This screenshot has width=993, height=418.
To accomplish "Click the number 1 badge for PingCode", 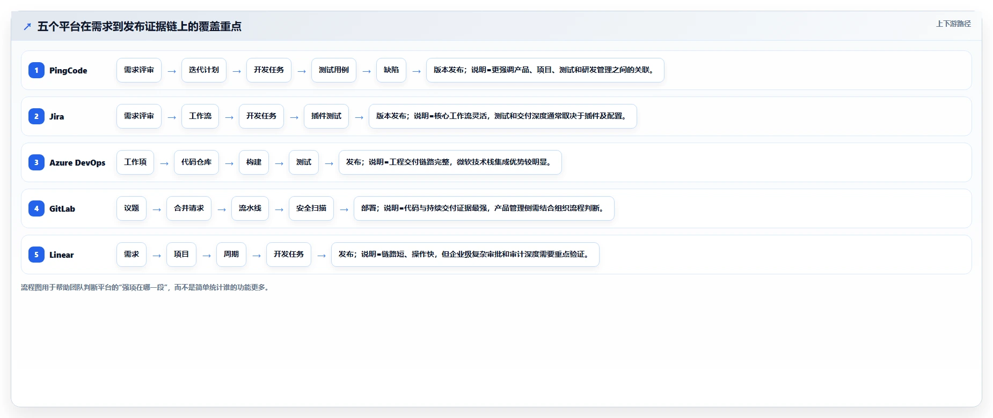I will tap(36, 70).
